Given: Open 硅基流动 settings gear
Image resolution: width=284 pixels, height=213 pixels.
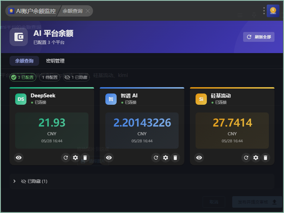Looking at the screenshot, I should coord(256,157).
